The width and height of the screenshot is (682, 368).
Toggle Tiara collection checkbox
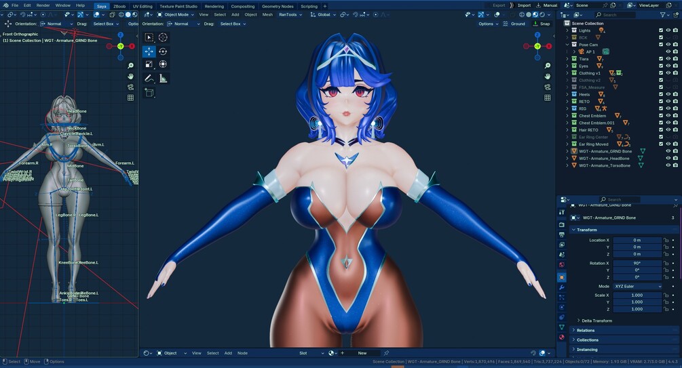(661, 59)
